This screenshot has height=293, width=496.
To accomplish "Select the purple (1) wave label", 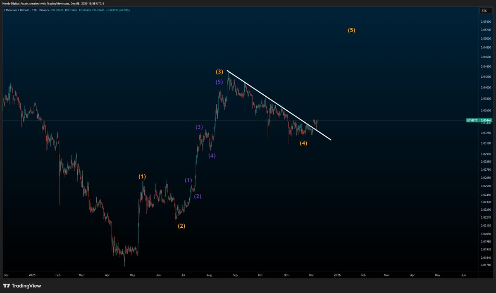I will point(188,180).
